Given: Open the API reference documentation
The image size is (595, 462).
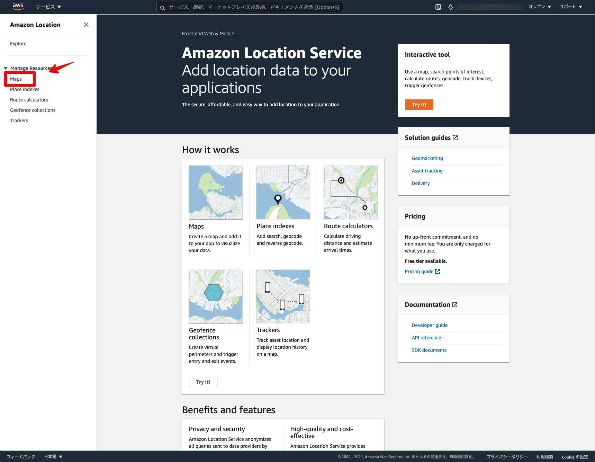Looking at the screenshot, I should 426,338.
